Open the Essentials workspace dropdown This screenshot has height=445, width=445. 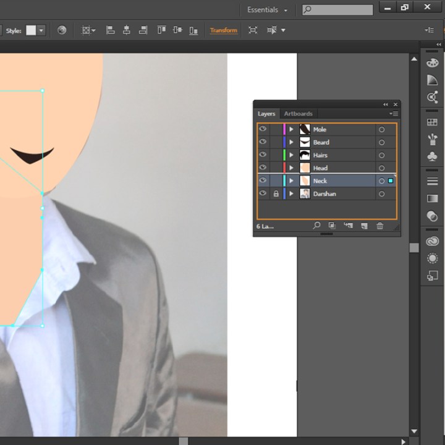pyautogui.click(x=268, y=10)
